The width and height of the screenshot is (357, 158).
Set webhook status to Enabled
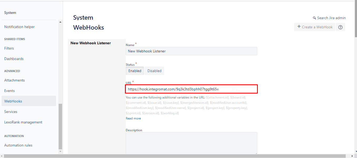click(135, 71)
